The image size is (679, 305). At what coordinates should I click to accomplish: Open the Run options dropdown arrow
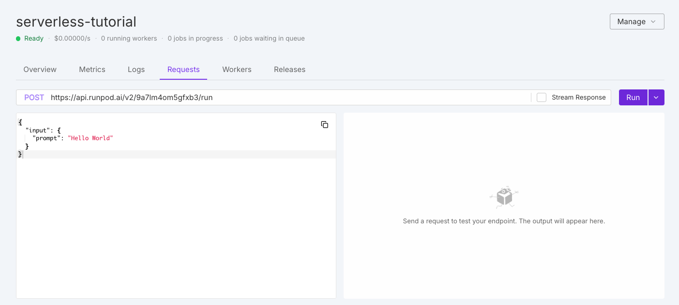click(x=656, y=97)
